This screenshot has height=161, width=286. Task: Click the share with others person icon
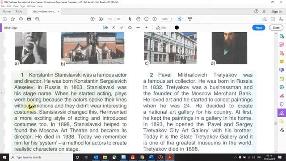[x=281, y=19]
